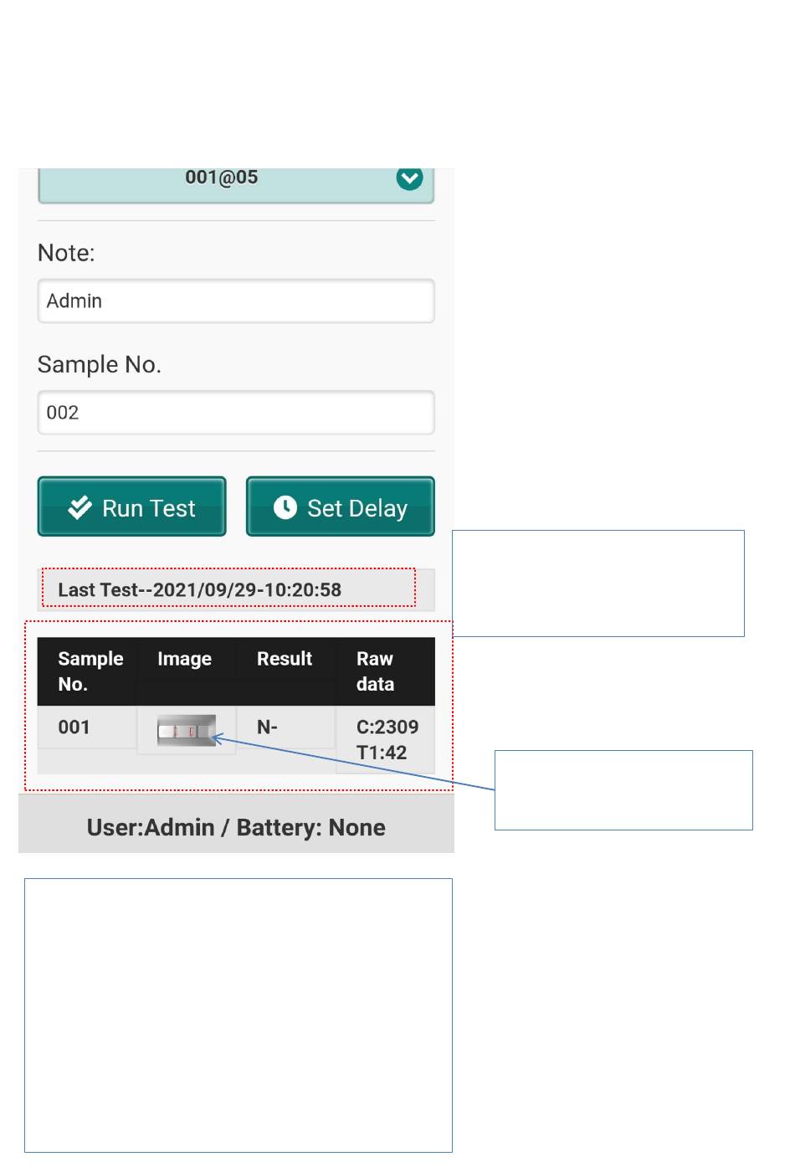Screen dimensions: 795x1172
Task: Open the test strip image thumbnail
Action: (187, 730)
